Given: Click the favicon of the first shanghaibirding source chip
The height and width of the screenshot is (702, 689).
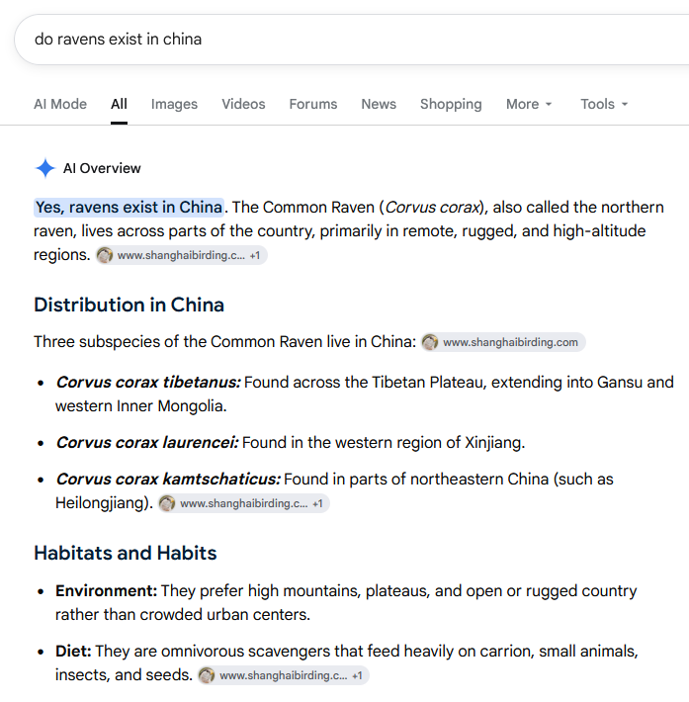Looking at the screenshot, I should click(105, 255).
